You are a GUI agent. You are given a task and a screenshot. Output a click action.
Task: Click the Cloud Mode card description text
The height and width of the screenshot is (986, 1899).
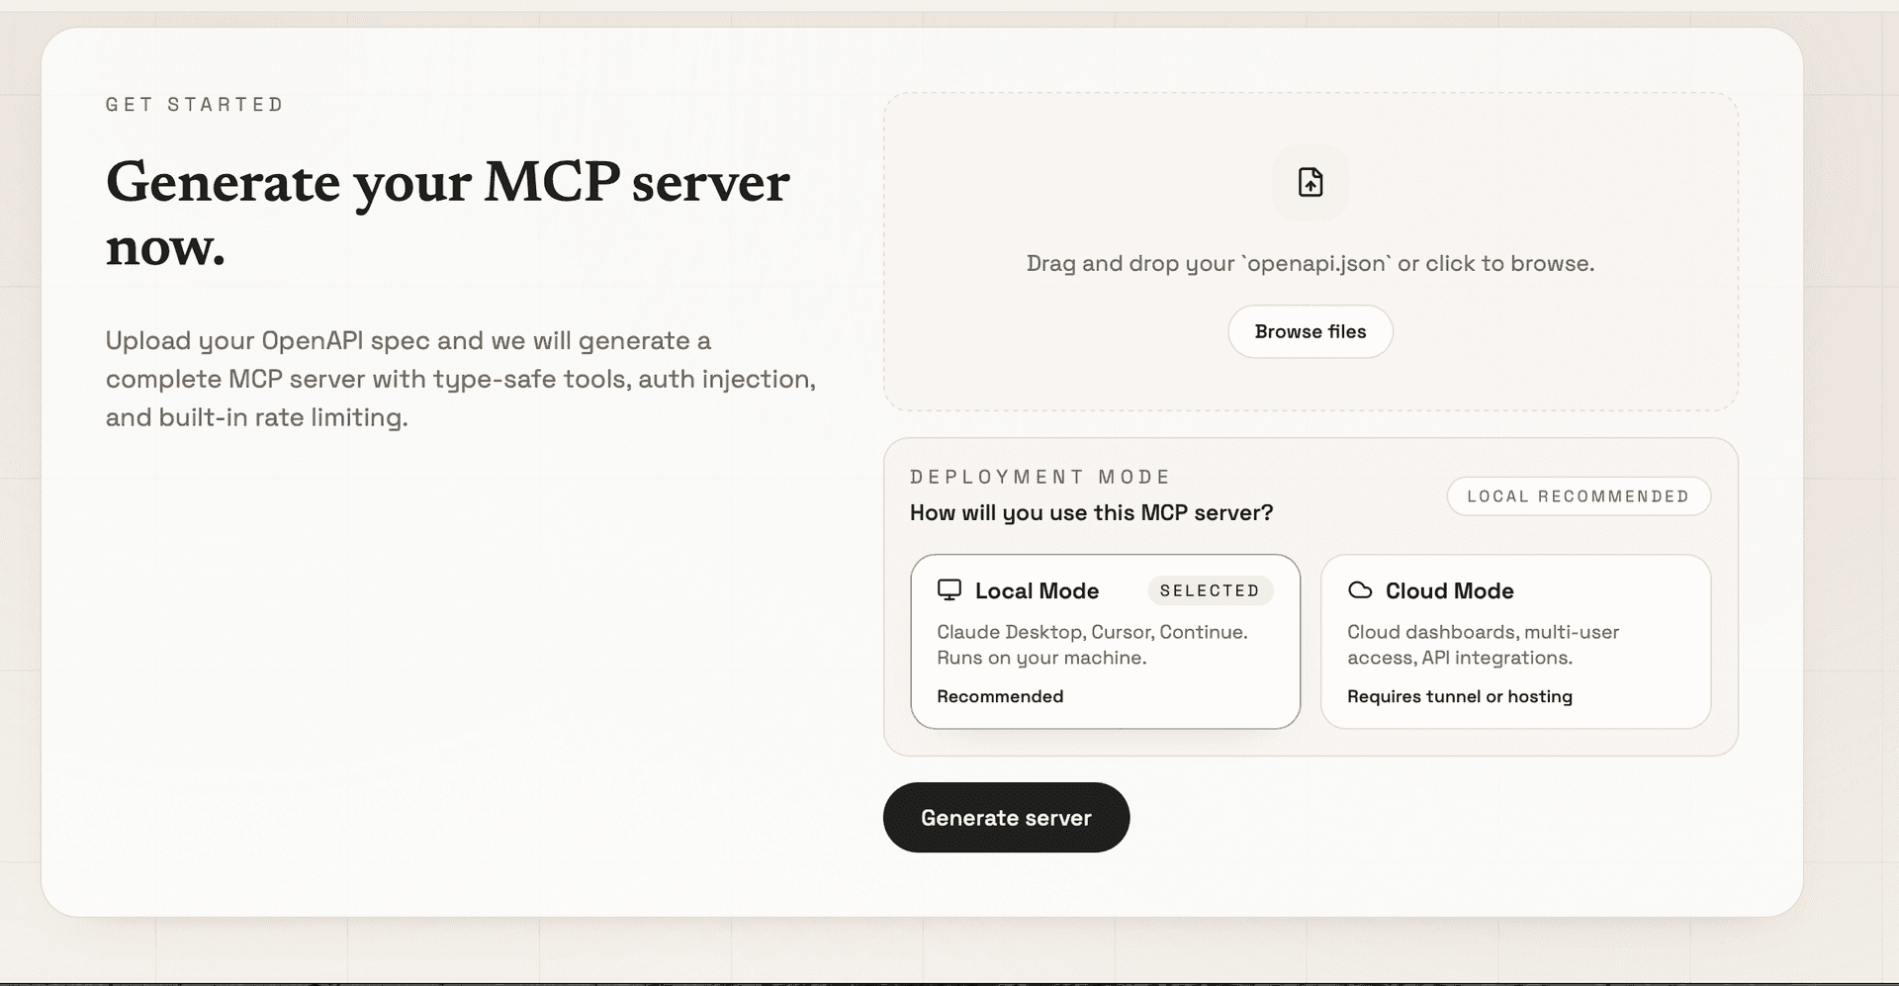1483,643
